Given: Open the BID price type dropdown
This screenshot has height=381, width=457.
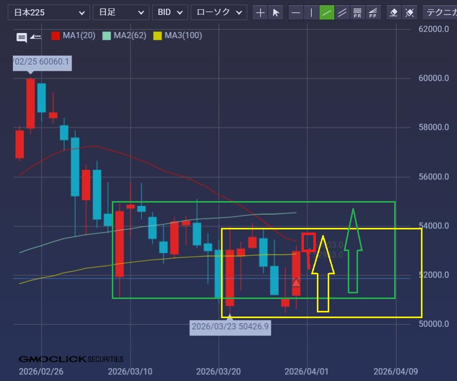Looking at the screenshot, I should pos(170,12).
